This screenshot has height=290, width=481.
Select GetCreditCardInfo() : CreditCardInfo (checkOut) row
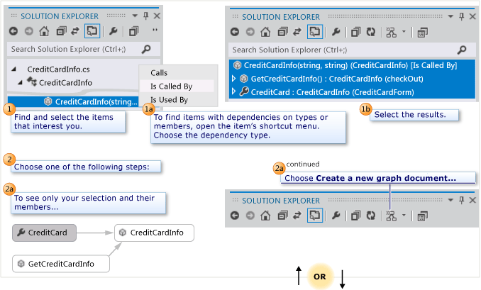(352, 79)
